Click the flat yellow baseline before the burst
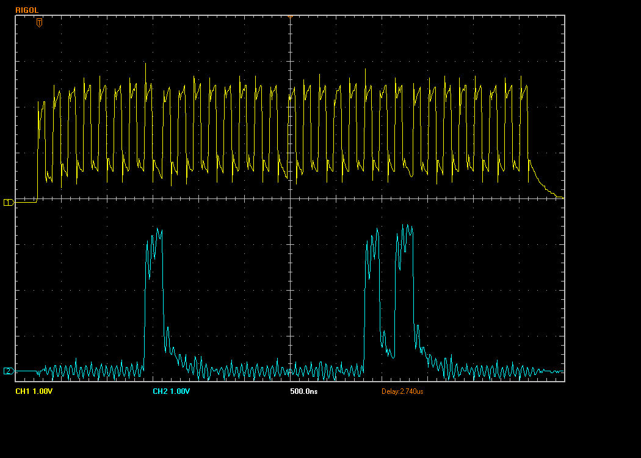The height and width of the screenshot is (458, 641). [26, 202]
